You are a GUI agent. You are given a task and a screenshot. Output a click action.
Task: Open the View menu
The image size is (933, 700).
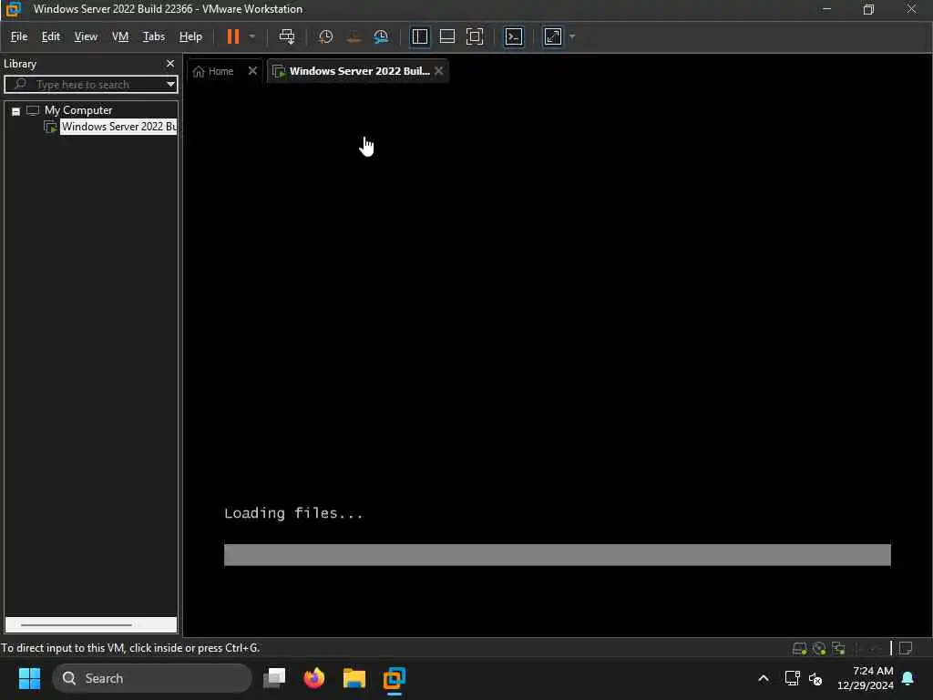click(x=86, y=36)
